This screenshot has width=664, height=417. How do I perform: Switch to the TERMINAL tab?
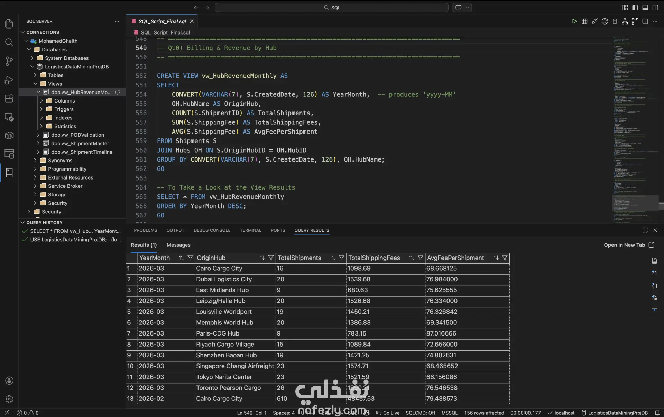250,230
